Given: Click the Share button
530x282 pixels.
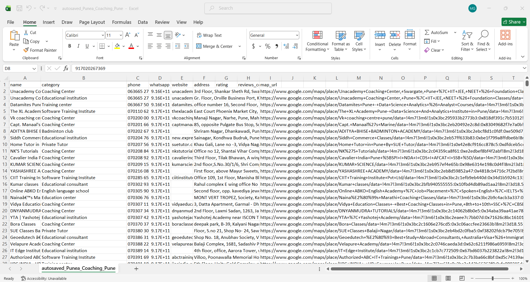Looking at the screenshot, I should (514, 22).
